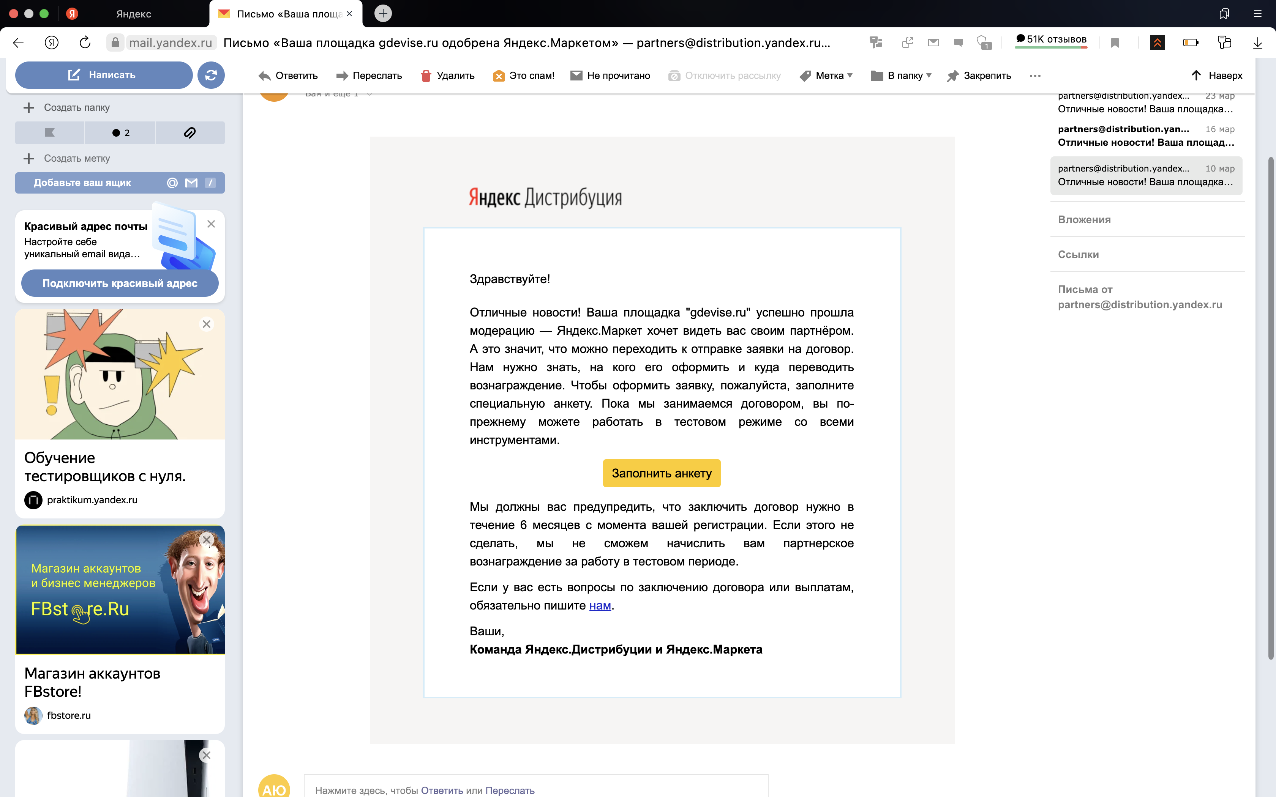Click browser bookmark icon in address bar

[1115, 43]
